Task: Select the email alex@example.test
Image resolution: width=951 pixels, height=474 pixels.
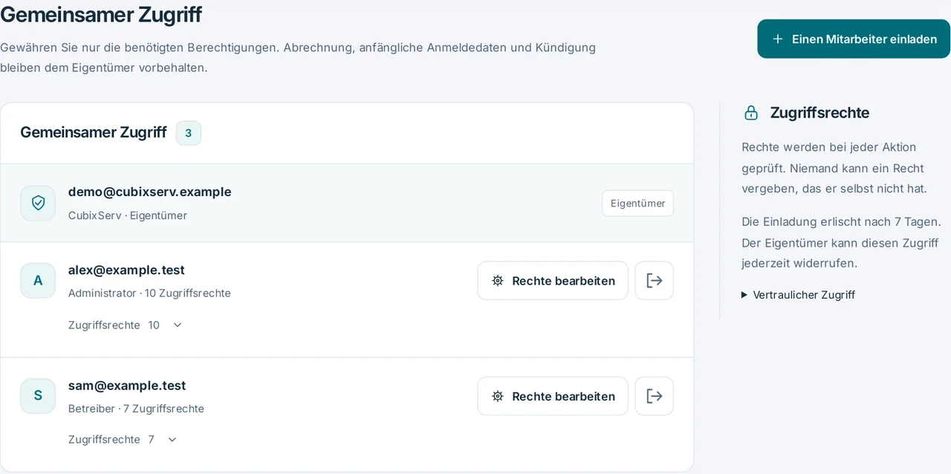Action: point(126,270)
